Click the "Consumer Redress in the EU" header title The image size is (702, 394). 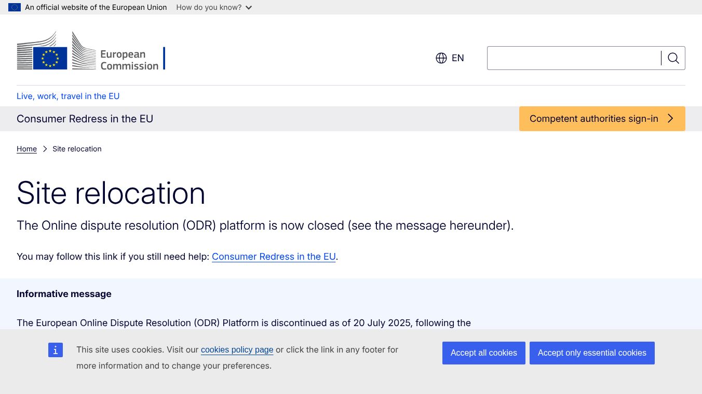pyautogui.click(x=85, y=119)
